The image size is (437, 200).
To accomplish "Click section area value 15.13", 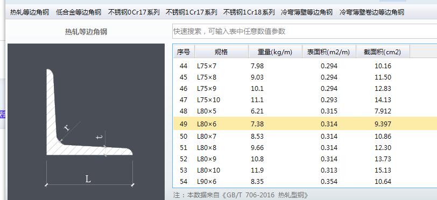I will click(x=383, y=170).
